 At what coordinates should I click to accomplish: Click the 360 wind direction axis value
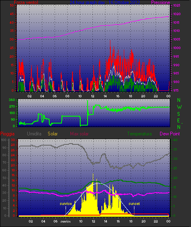12,100
